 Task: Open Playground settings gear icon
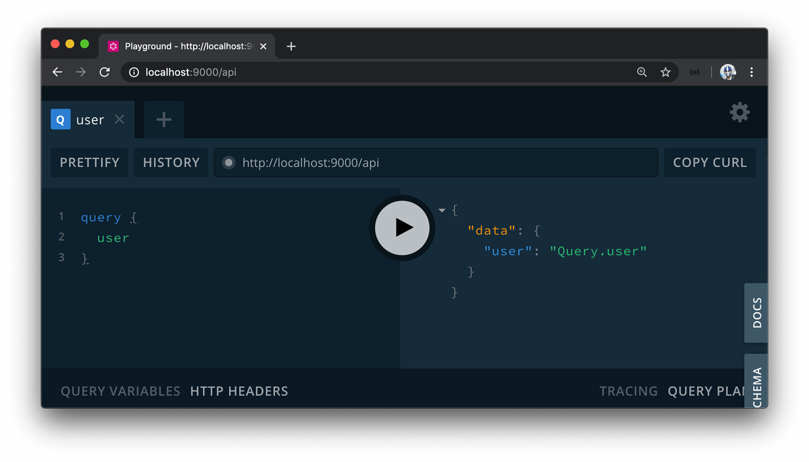739,113
